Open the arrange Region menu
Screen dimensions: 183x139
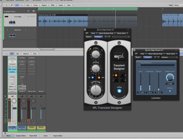[45, 5]
